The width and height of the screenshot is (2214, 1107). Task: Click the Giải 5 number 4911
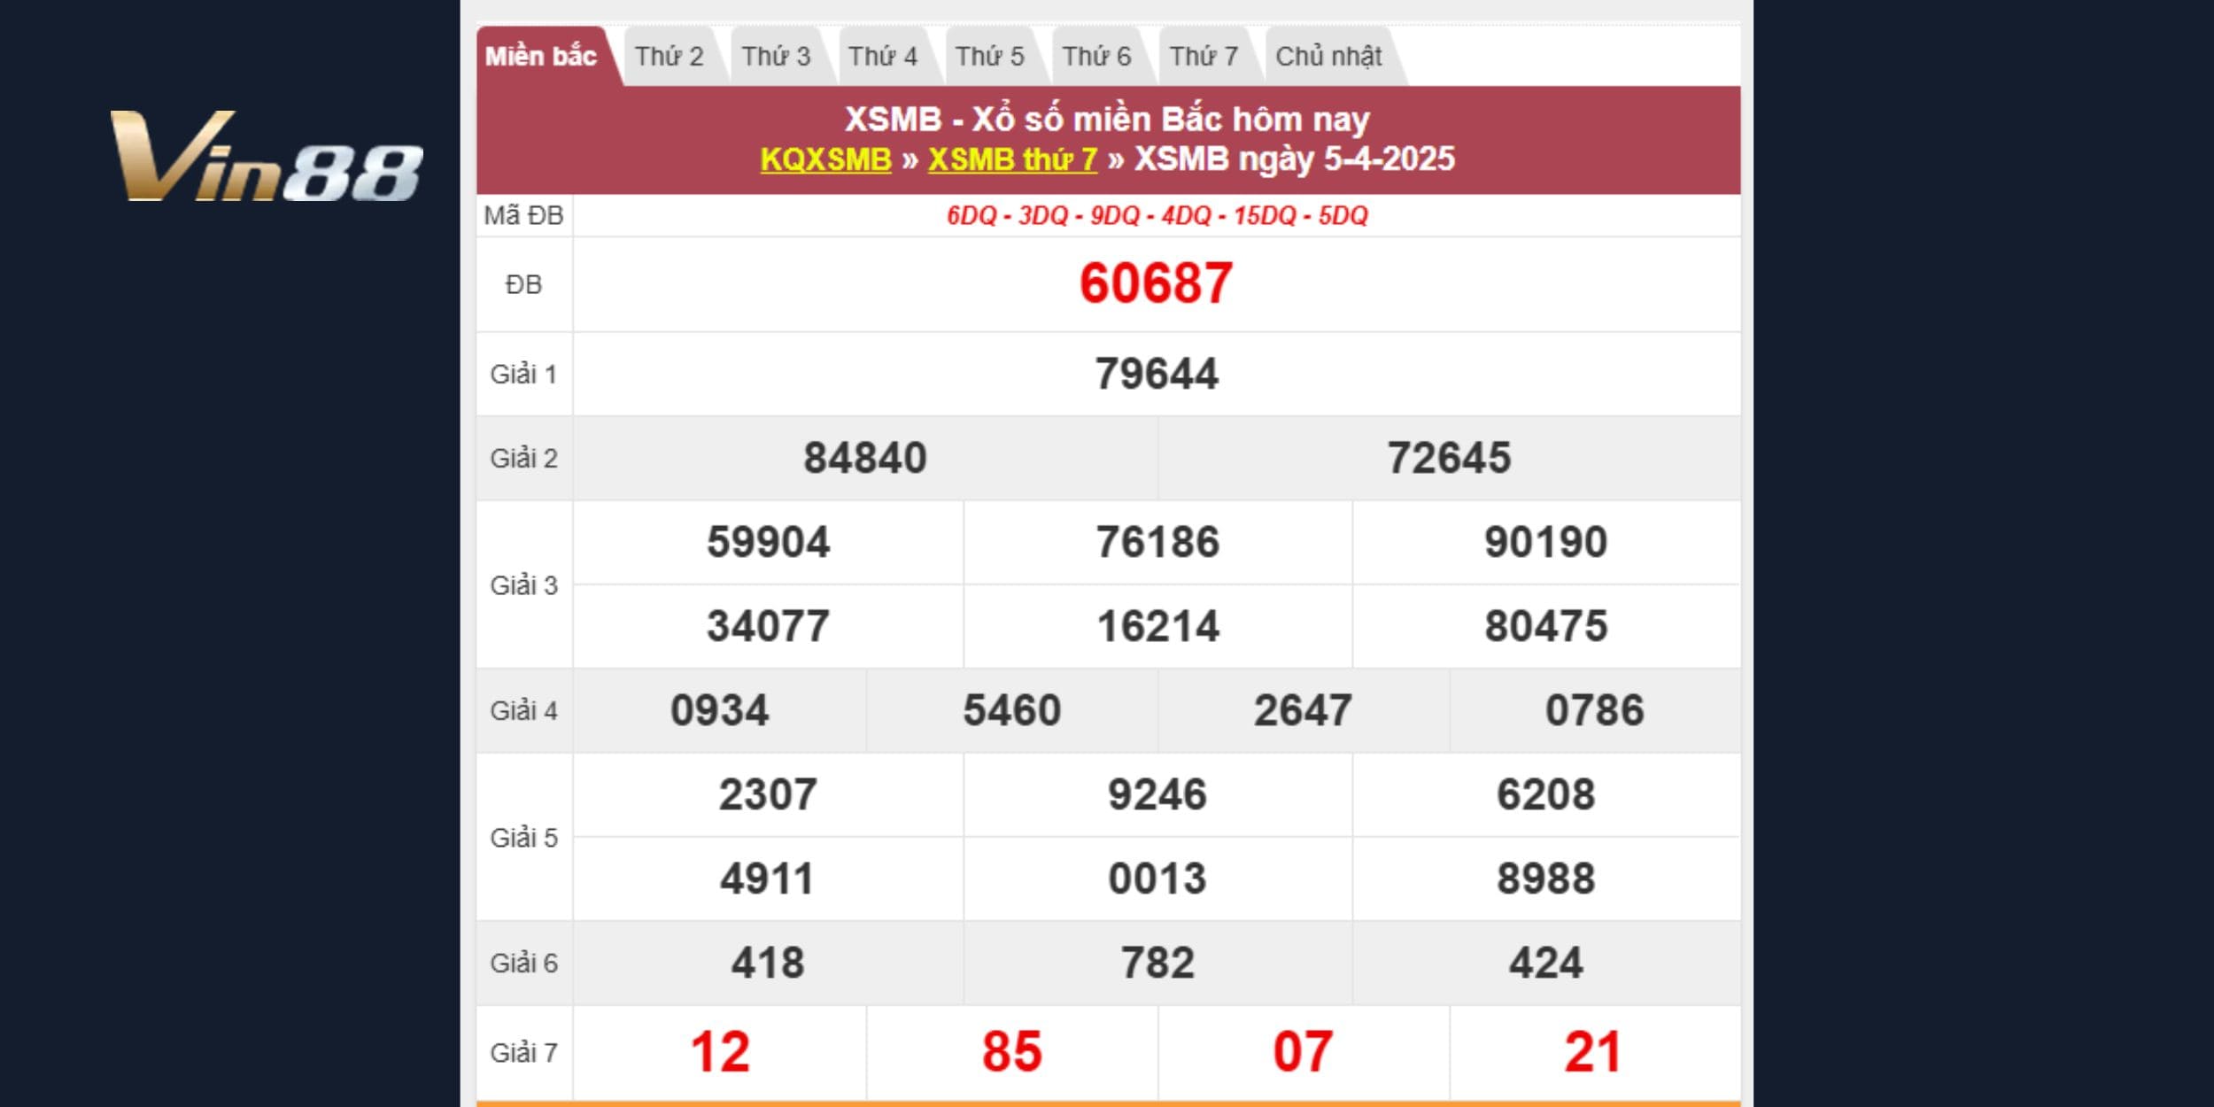(x=767, y=879)
